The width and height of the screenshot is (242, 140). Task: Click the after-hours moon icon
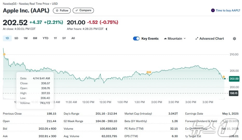tap(107, 29)
